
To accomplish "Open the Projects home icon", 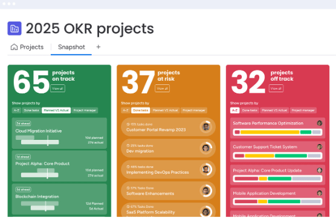I will [x=14, y=47].
